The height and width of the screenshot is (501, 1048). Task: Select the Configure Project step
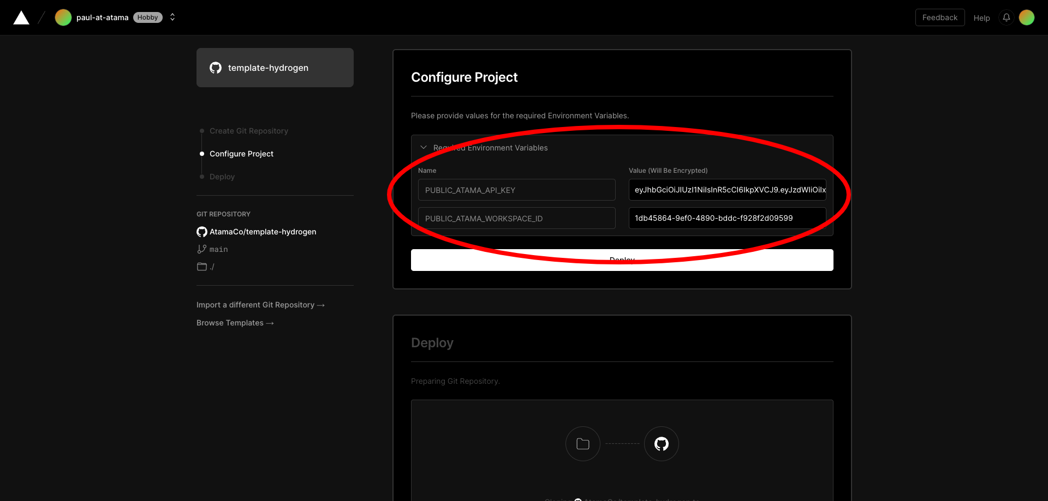tap(241, 154)
